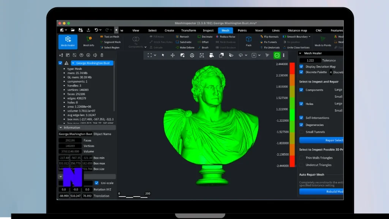Switch to the Transform tab
The height and width of the screenshot is (219, 389).
[188, 30]
